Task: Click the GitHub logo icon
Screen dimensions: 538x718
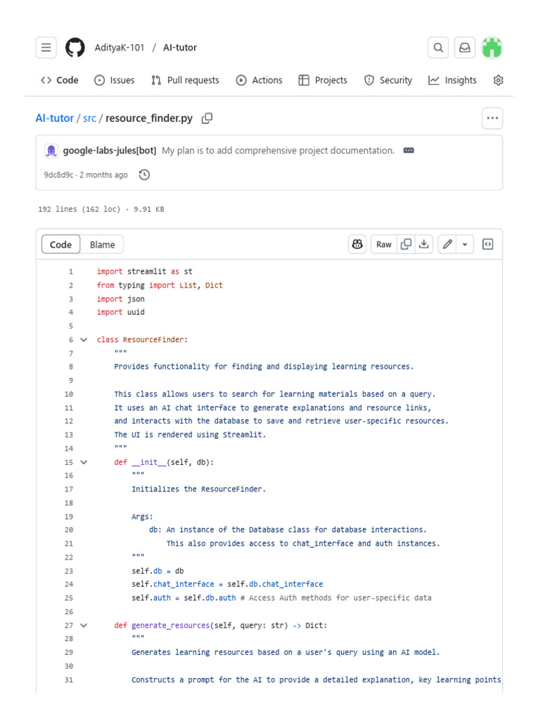Action: coord(75,48)
